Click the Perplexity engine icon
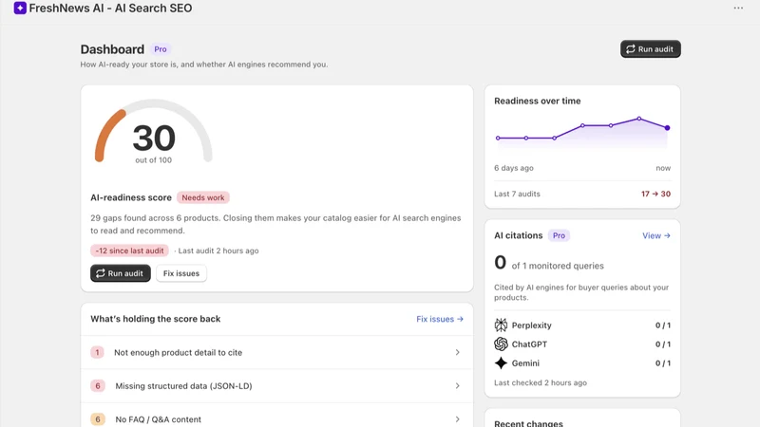This screenshot has height=427, width=760. coord(501,325)
